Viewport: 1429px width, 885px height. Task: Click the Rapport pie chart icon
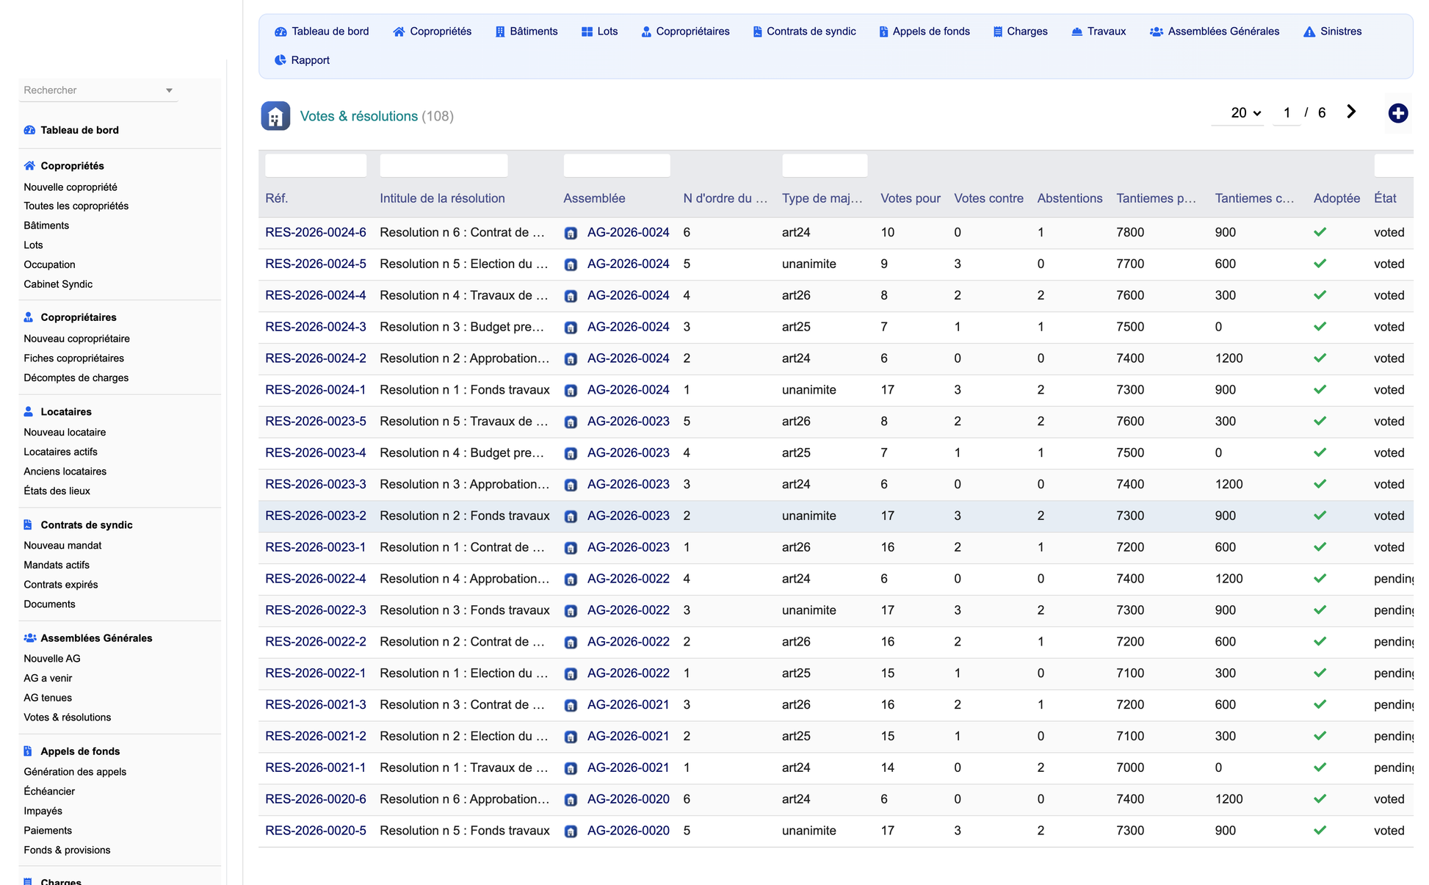[x=280, y=60]
